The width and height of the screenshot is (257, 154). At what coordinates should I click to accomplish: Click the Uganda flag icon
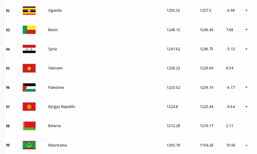[x=29, y=11]
